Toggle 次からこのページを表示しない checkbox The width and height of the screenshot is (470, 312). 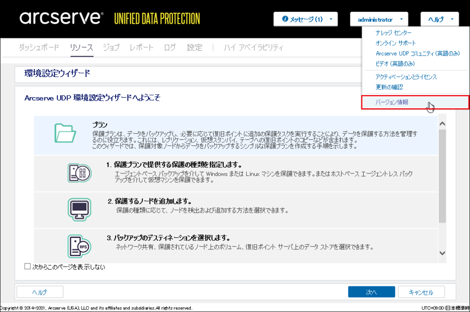(28, 267)
